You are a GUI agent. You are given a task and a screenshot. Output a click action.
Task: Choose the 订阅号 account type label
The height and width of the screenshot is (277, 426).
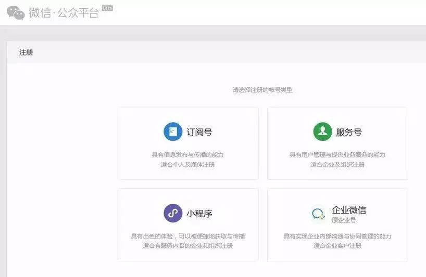(199, 132)
